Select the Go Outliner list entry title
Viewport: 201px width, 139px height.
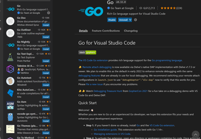click(x=24, y=30)
